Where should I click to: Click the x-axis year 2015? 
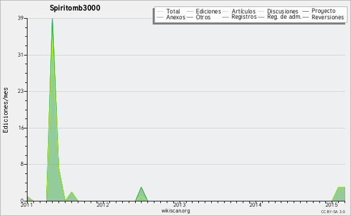332,204
